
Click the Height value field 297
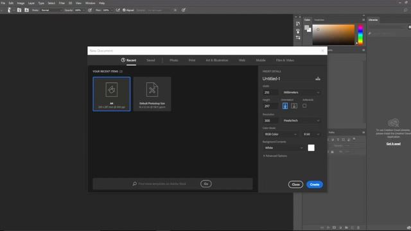click(270, 106)
